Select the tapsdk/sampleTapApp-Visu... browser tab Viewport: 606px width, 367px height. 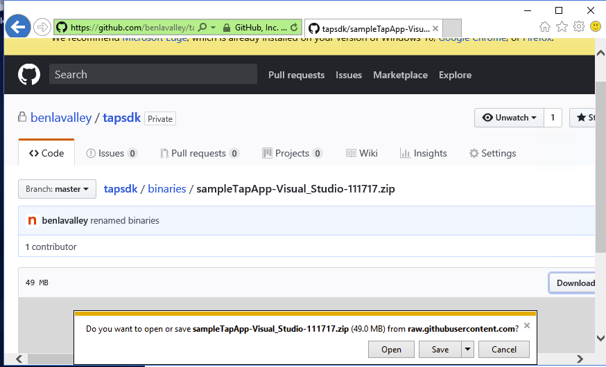pyautogui.click(x=373, y=28)
